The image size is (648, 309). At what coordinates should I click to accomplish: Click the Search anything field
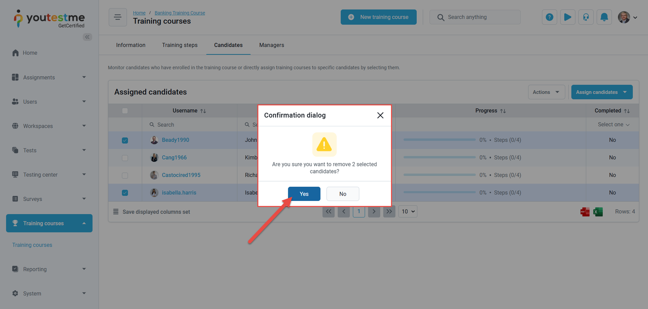(475, 17)
